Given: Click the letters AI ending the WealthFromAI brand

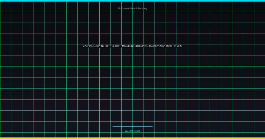Looking at the screenshot, I should (138, 131).
